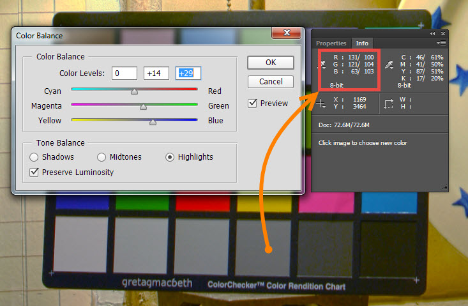Open second eyedropper readout options (CMYK)

[389, 65]
